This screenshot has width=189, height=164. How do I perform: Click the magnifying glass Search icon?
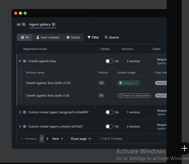point(106,37)
